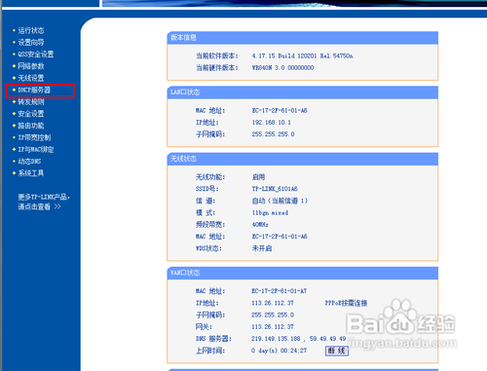Open the 安全设置 menu item
This screenshot has height=371, width=487.
[x=31, y=114]
